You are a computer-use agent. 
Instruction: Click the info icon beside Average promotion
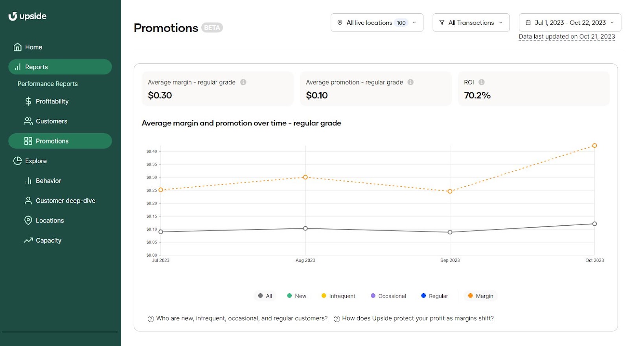tap(410, 82)
